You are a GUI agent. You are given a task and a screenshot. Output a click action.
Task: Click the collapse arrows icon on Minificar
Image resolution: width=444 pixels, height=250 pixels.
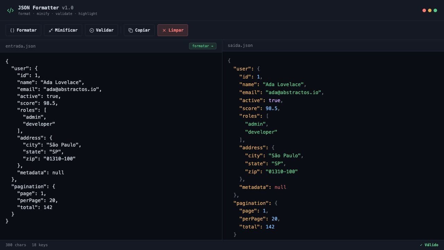coord(51,30)
